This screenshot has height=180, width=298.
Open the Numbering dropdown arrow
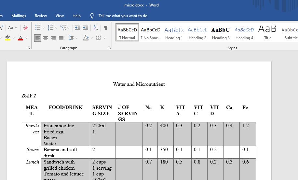coord(56,28)
